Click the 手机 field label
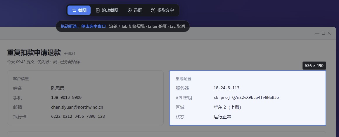The image size is (339, 137). pos(17,98)
